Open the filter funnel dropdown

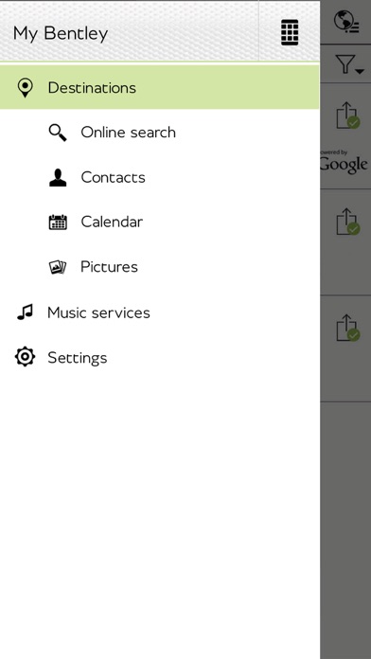(349, 64)
